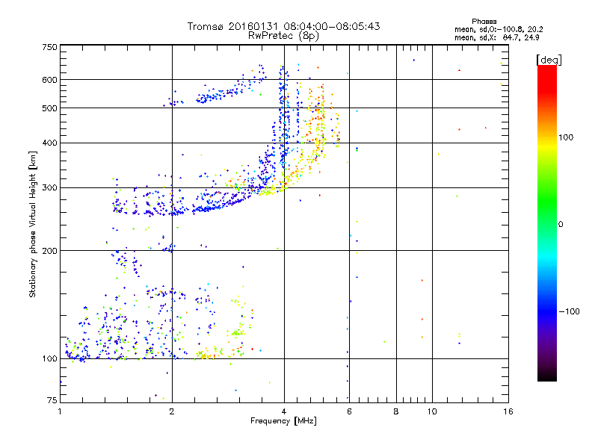This screenshot has width=598, height=448.
Task: Click the '[deg]' colorbar unit label
Action: 549,60
